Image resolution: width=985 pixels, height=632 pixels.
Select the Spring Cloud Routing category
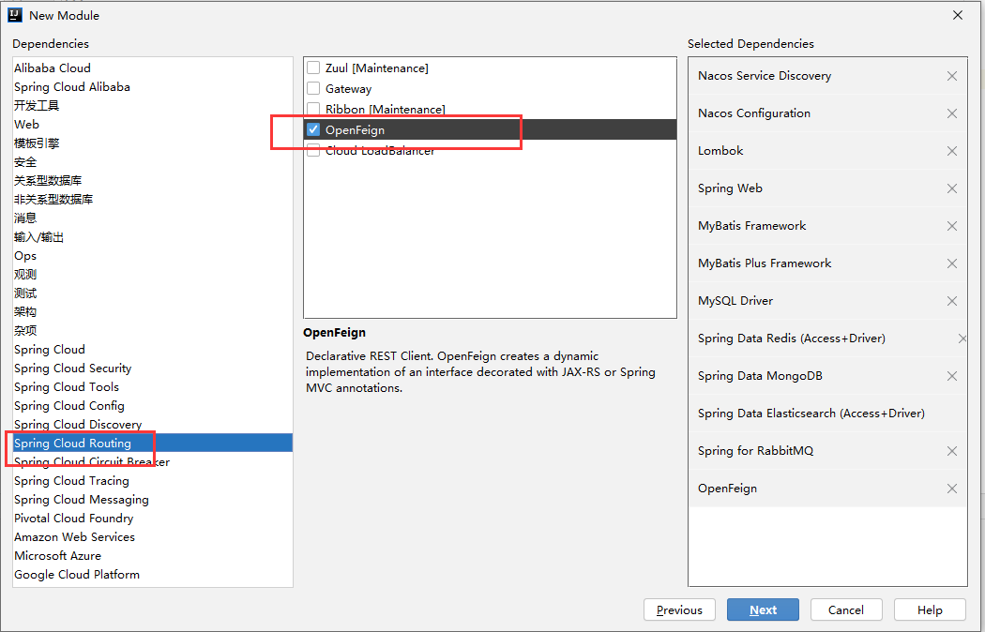[x=153, y=444]
